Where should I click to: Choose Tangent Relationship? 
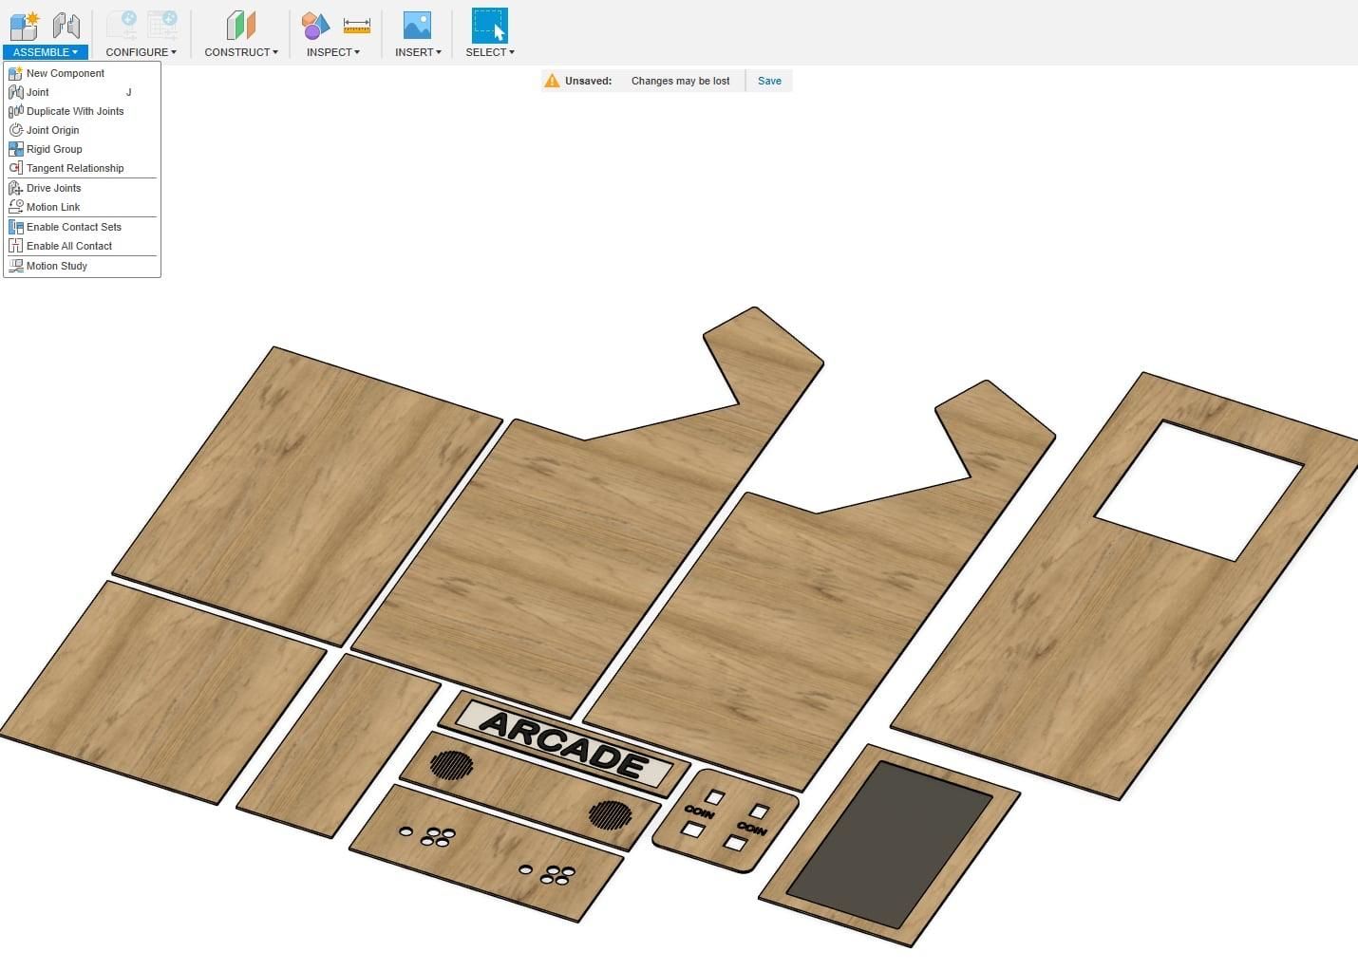(82, 168)
